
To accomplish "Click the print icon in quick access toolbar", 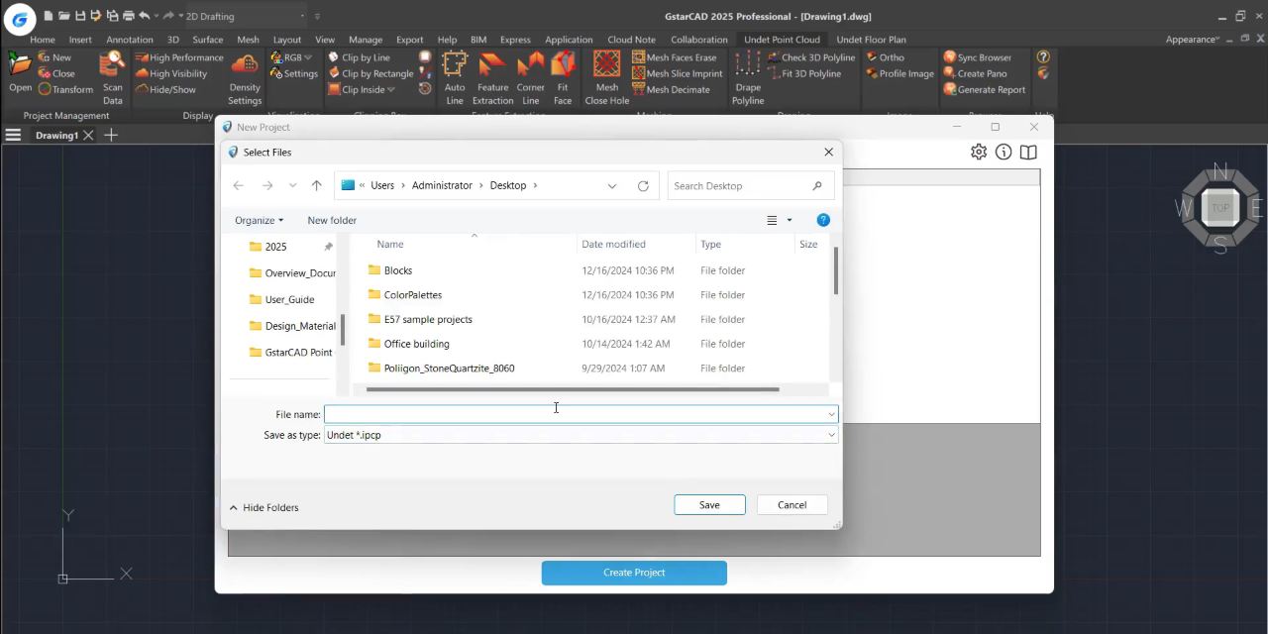I will pos(129,16).
